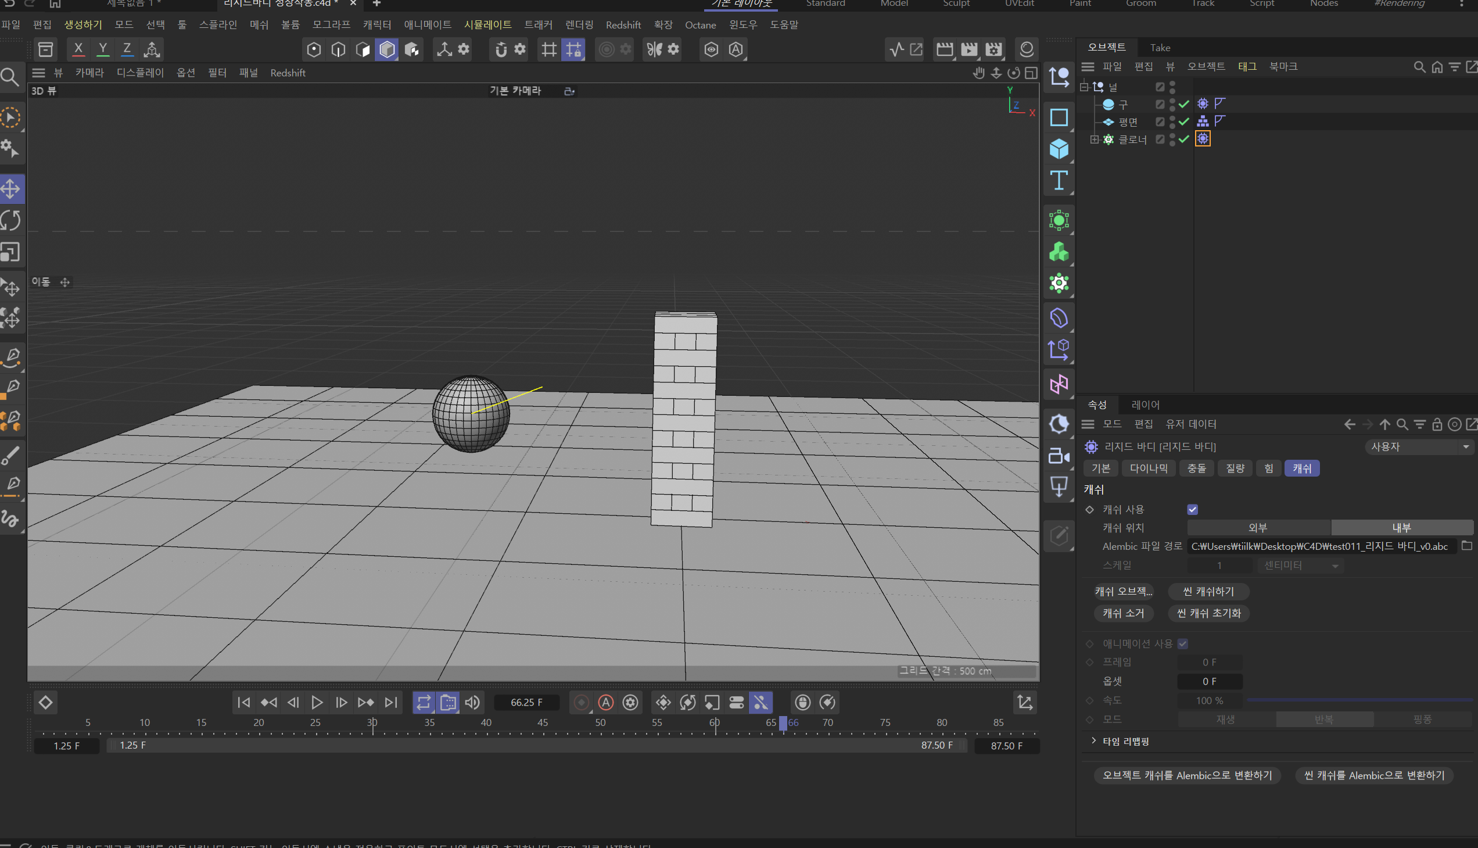The height and width of the screenshot is (848, 1478).
Task: Switch to the 다이나믹 tab
Action: coord(1148,468)
